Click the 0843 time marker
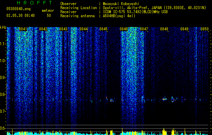Viewport: 212px width, 135px height. coord(63,29)
